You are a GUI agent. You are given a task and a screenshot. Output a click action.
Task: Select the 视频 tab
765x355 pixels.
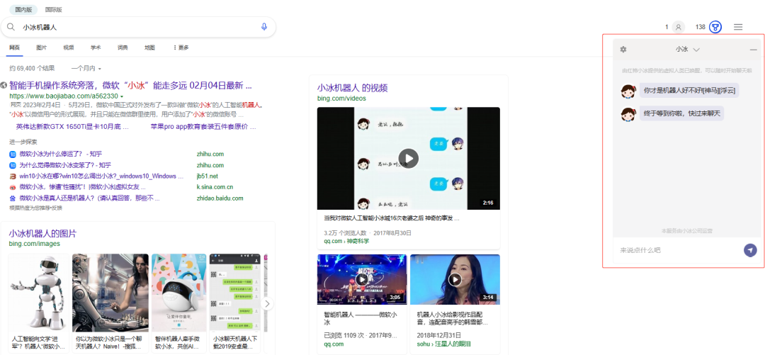click(x=68, y=48)
